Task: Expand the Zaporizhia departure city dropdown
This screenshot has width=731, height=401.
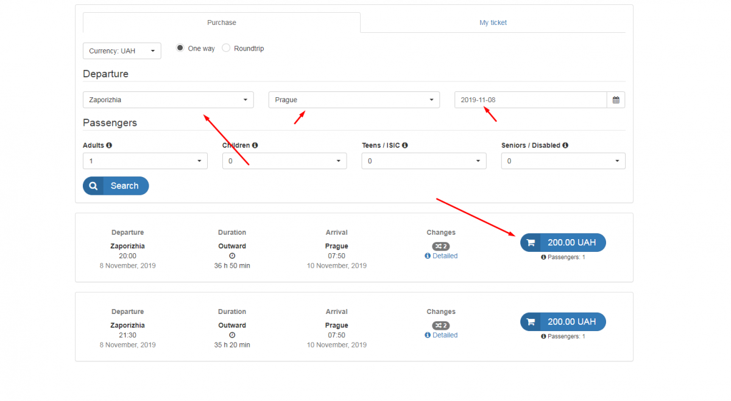Action: pos(168,100)
